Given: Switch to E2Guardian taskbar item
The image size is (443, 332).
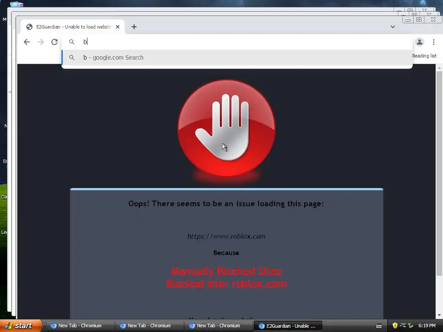Looking at the screenshot, I should [x=288, y=326].
